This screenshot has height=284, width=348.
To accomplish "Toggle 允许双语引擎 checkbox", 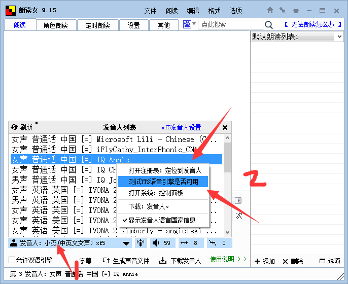I will point(12,260).
